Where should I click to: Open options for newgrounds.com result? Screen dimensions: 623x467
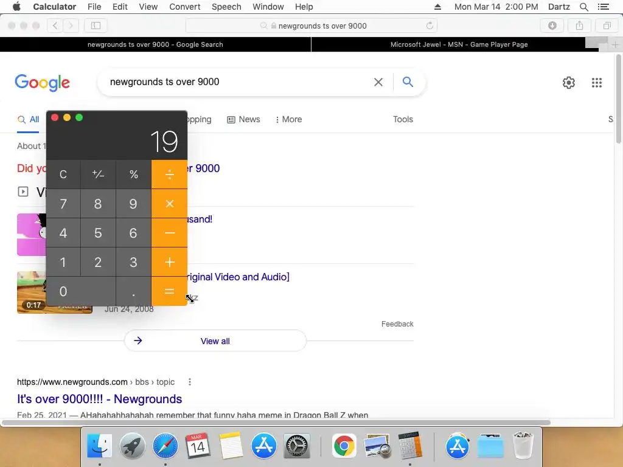point(190,382)
